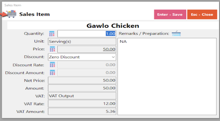
Task: Close the dialog with Esc - Close
Action: click(202, 14)
